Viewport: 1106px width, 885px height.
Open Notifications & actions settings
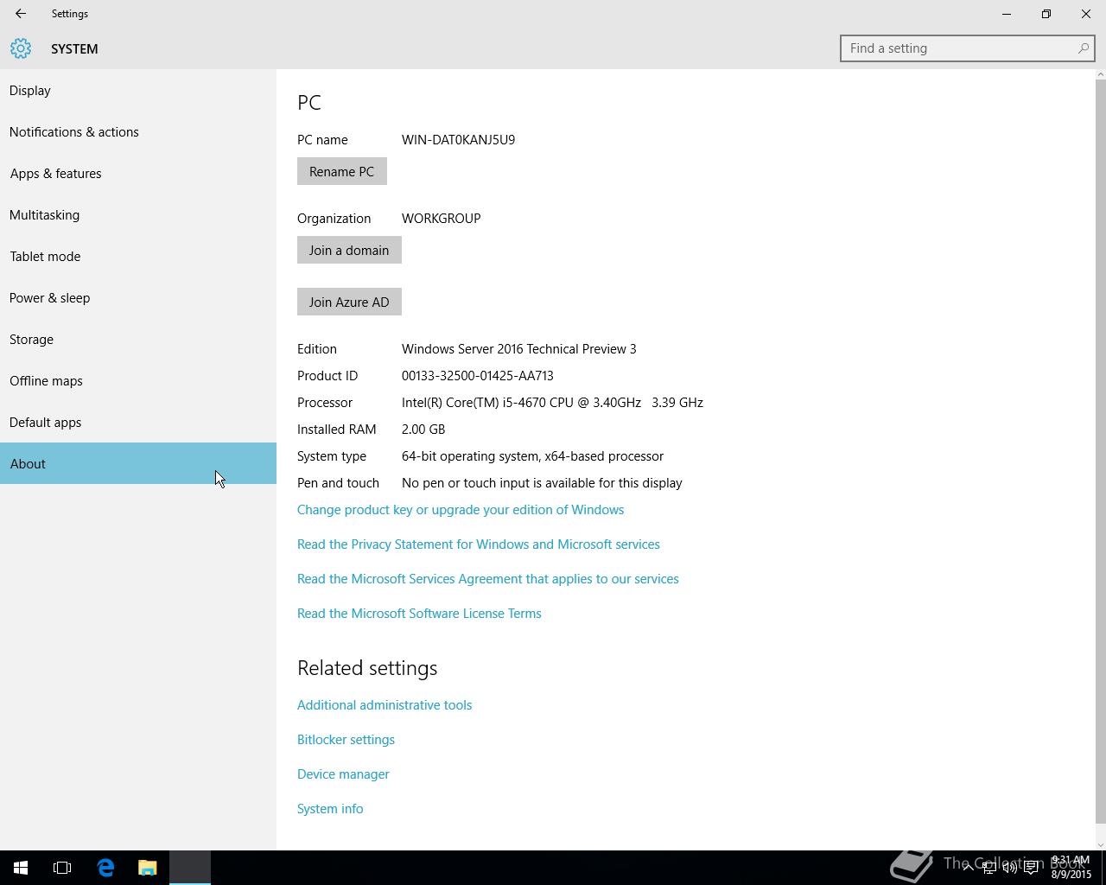tap(138, 132)
